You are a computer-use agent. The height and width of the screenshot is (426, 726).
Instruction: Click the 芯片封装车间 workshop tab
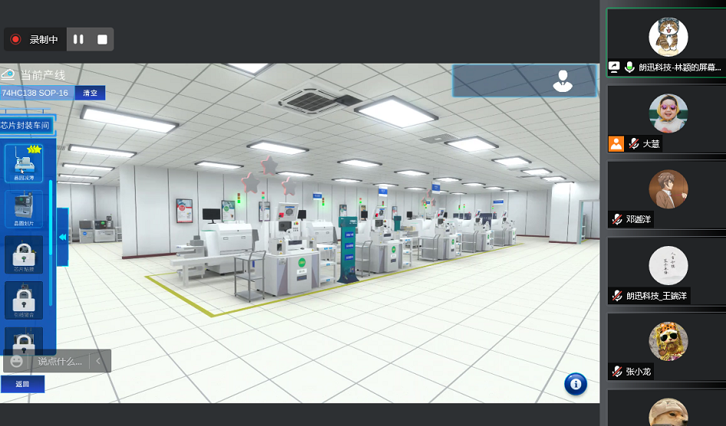click(x=25, y=125)
